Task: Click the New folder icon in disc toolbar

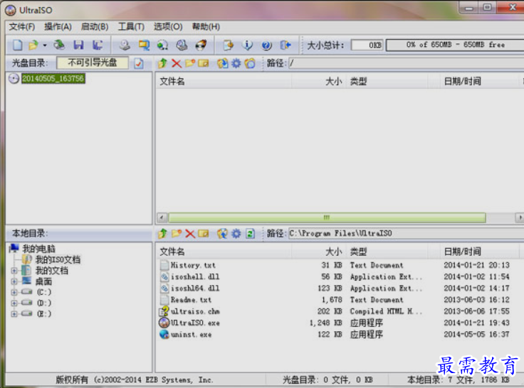Action: 190,63
